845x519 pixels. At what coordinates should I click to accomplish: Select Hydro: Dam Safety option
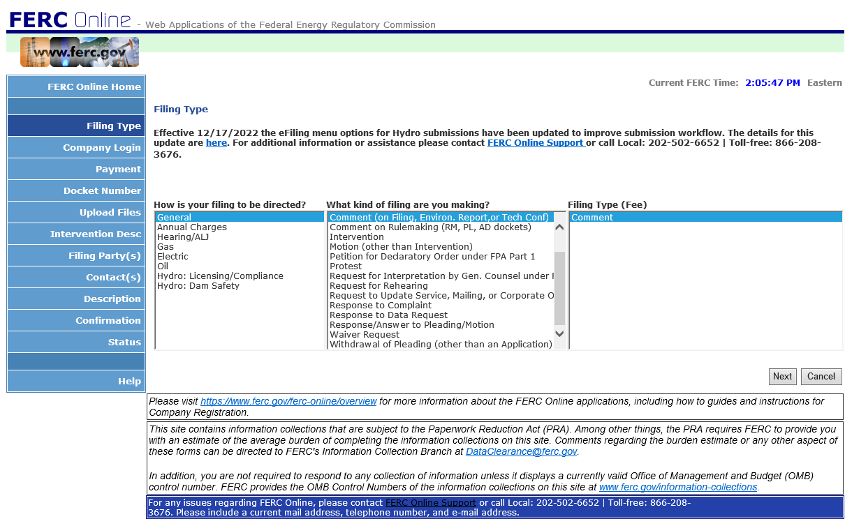pyautogui.click(x=240, y=286)
